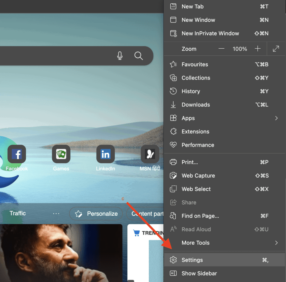Expand the Apps submenu chevron

[276, 118]
